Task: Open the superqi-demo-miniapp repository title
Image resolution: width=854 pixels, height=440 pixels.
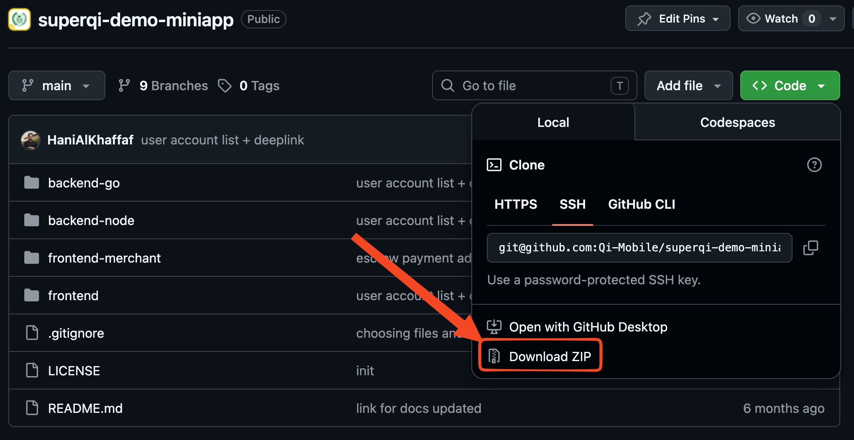Action: tap(136, 20)
